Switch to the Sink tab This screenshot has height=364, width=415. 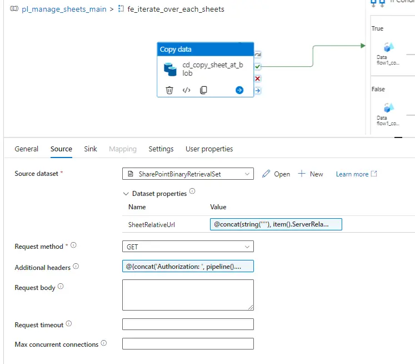tap(91, 149)
